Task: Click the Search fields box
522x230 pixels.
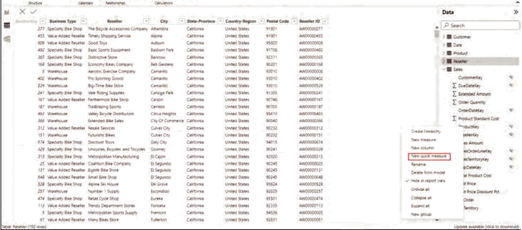Action: click(x=480, y=25)
